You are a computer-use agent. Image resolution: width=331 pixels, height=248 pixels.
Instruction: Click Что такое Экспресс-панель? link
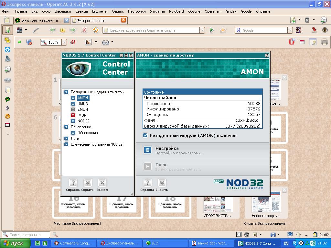78,223
